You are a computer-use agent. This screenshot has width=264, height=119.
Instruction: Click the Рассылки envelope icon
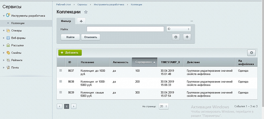8,45
